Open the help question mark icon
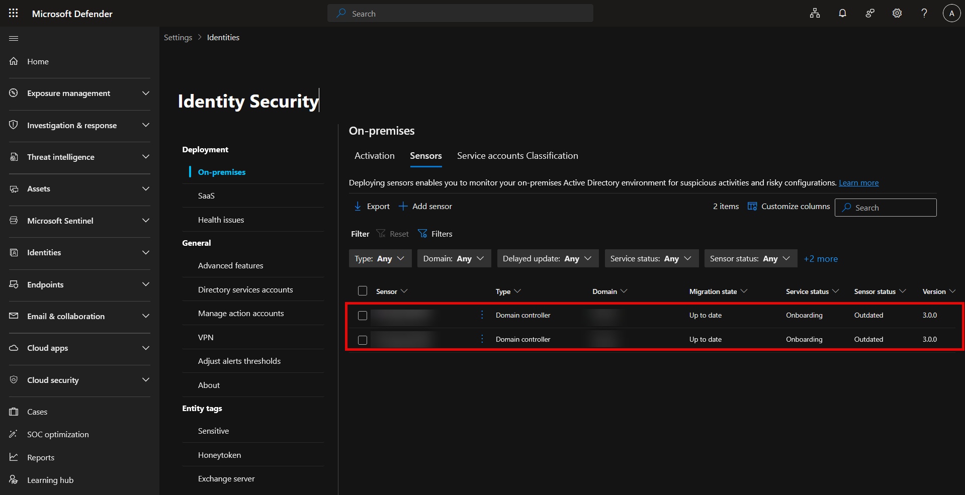The height and width of the screenshot is (495, 965). tap(924, 13)
